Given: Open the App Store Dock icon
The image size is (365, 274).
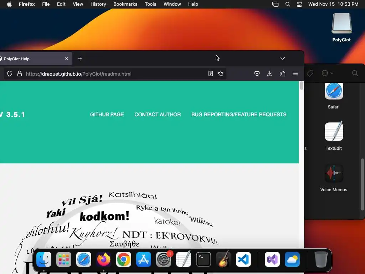Looking at the screenshot, I should [x=144, y=259].
